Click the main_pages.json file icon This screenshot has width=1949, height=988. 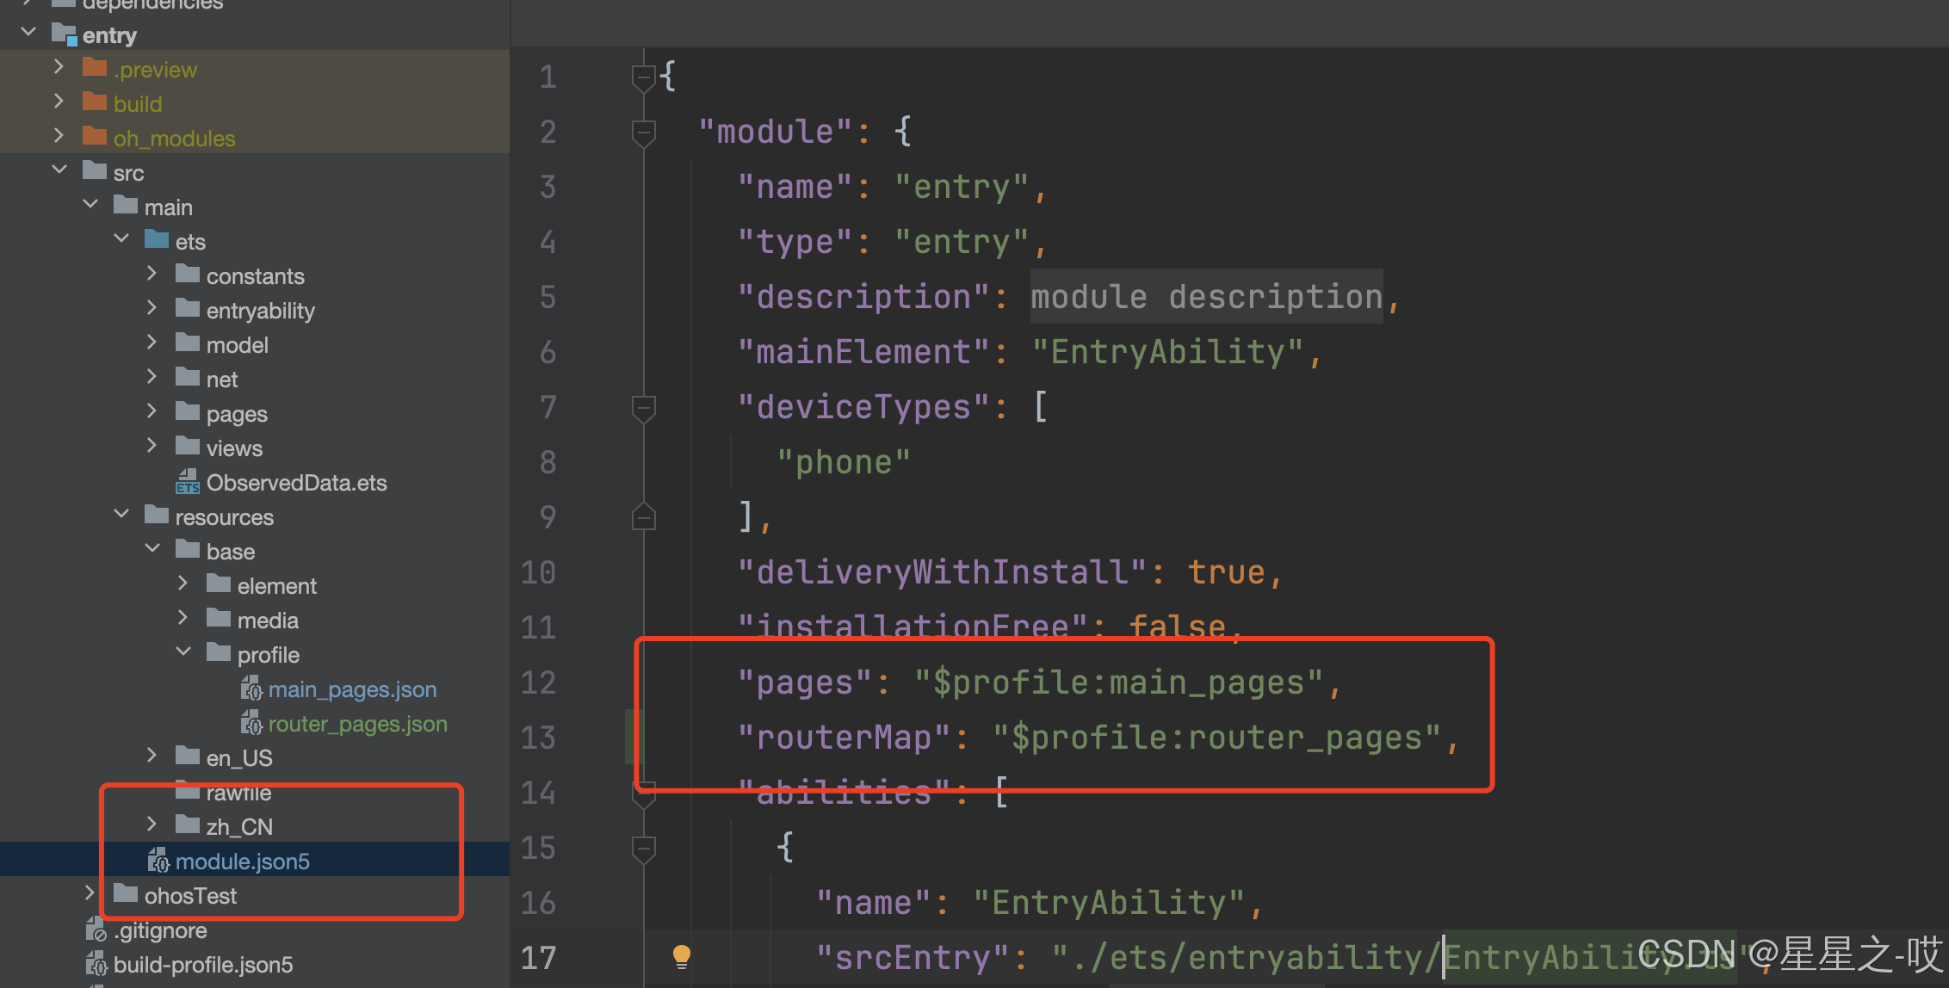(251, 689)
